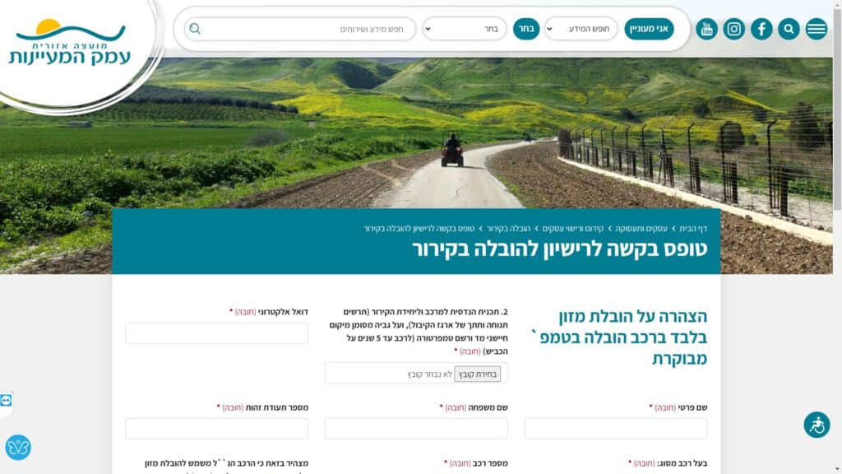Click the עמק המעיינות logo
This screenshot has height=474, width=842.
pos(70,43)
